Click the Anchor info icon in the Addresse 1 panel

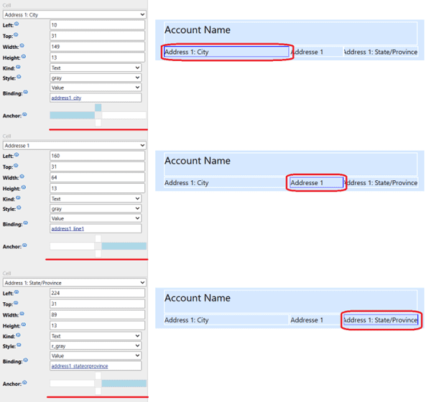coord(25,245)
